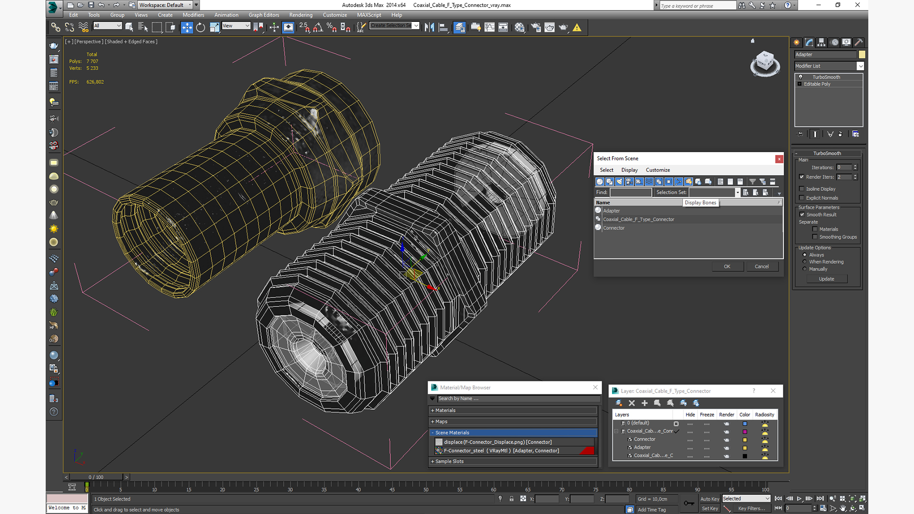Click the Select and Link chain icon
The height and width of the screenshot is (514, 914).
click(56, 27)
